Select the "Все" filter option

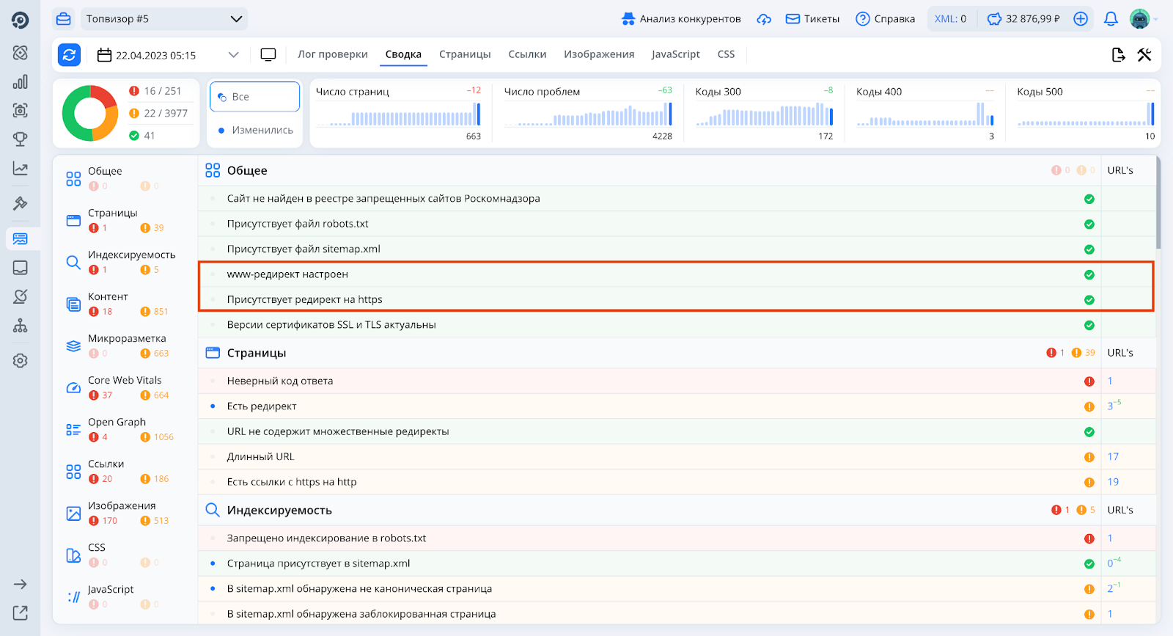(254, 97)
